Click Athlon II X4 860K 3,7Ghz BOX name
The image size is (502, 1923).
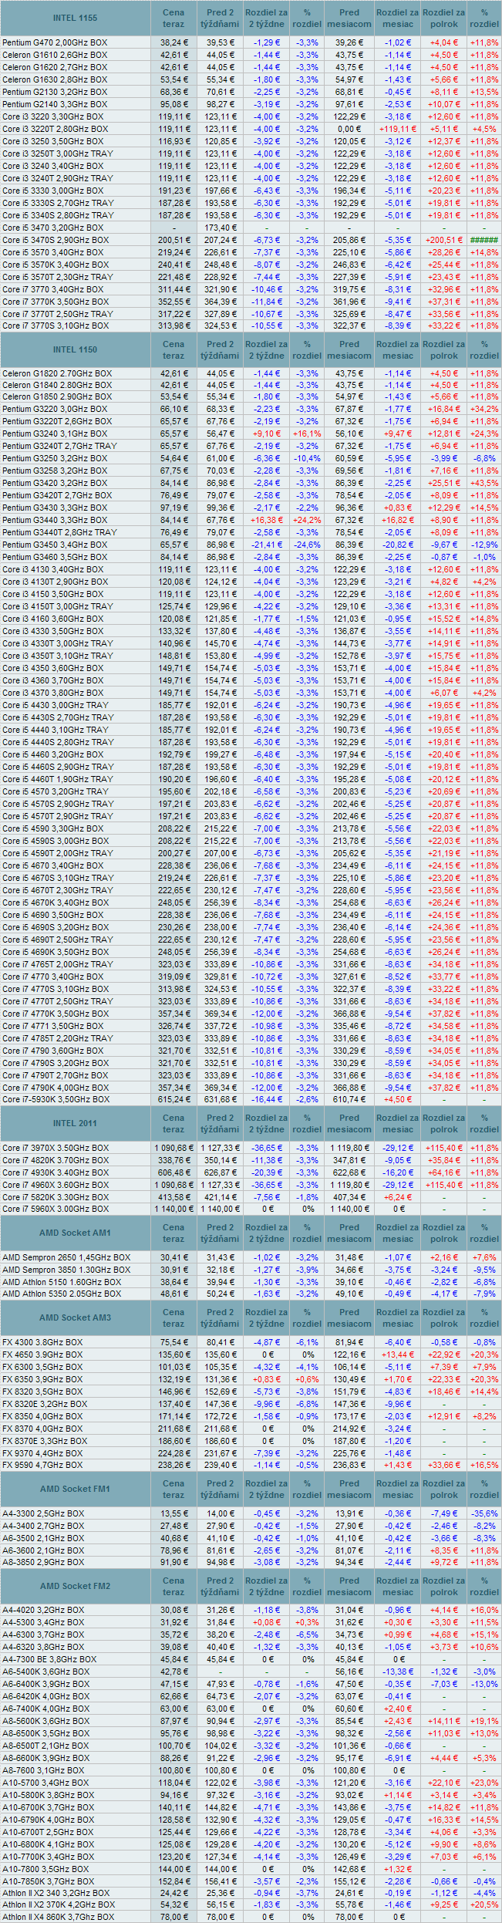point(56,1917)
